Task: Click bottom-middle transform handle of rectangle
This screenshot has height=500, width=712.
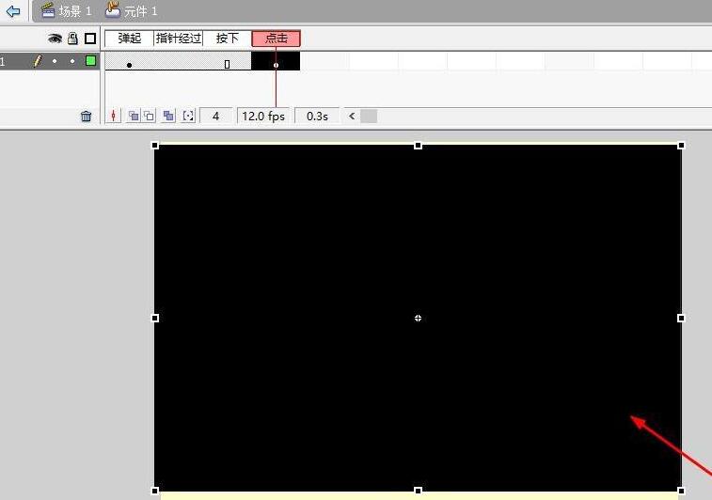Action: pyautogui.click(x=418, y=491)
